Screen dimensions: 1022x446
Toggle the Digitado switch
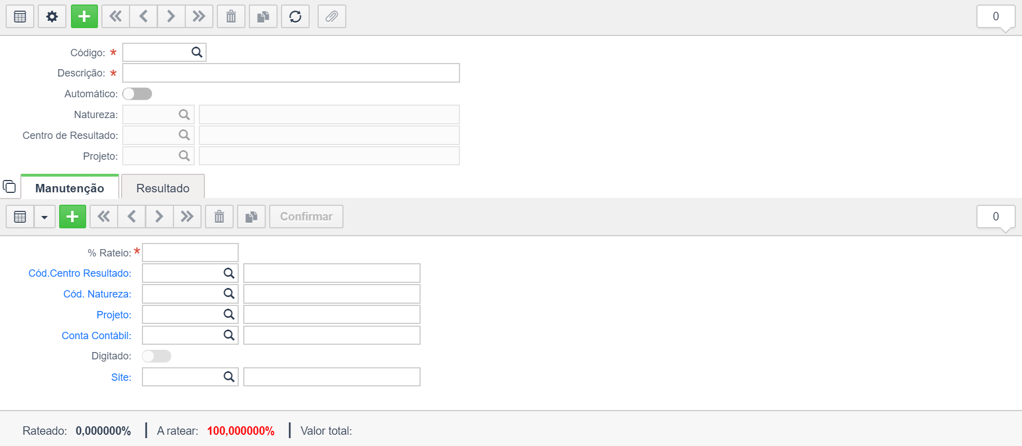tap(157, 356)
